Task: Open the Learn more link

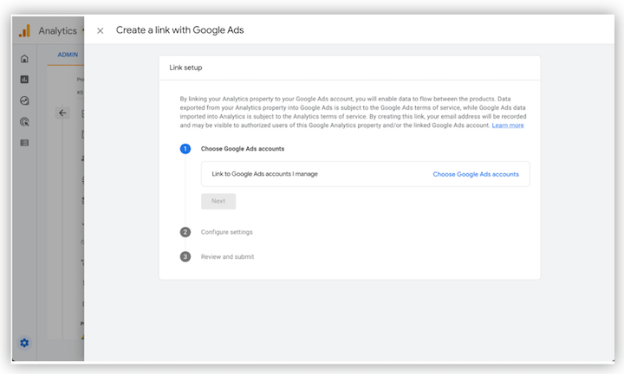Action: 507,126
